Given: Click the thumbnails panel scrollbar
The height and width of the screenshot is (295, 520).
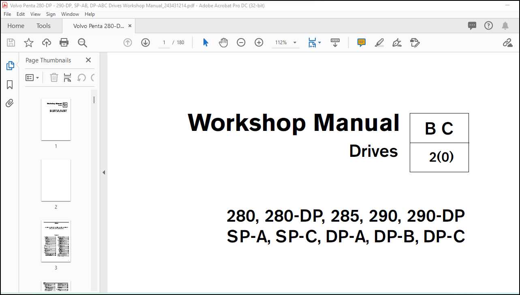Looking at the screenshot, I should pyautogui.click(x=94, y=100).
